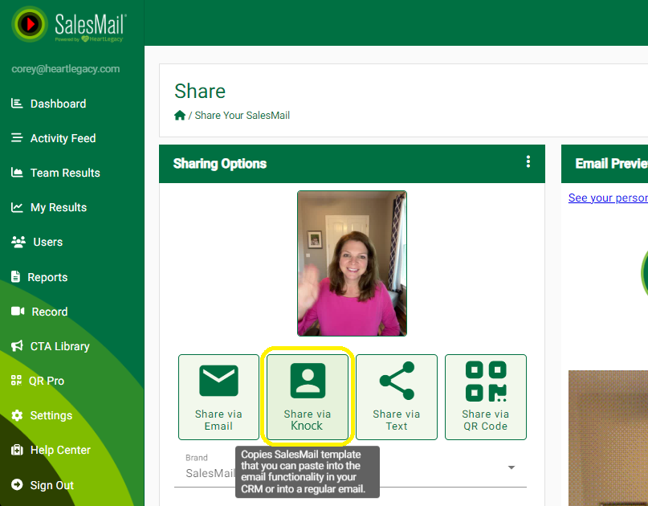This screenshot has width=648, height=506.
Task: Click the Record camera icon
Action: point(17,312)
